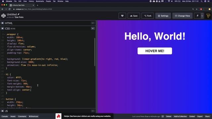Open pen Settings
212x119 pixels.
163,16
